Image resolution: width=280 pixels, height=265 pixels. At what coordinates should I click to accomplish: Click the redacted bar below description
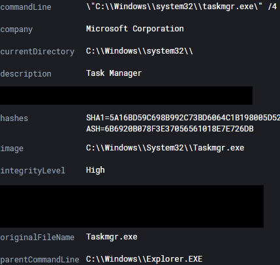tap(126, 96)
